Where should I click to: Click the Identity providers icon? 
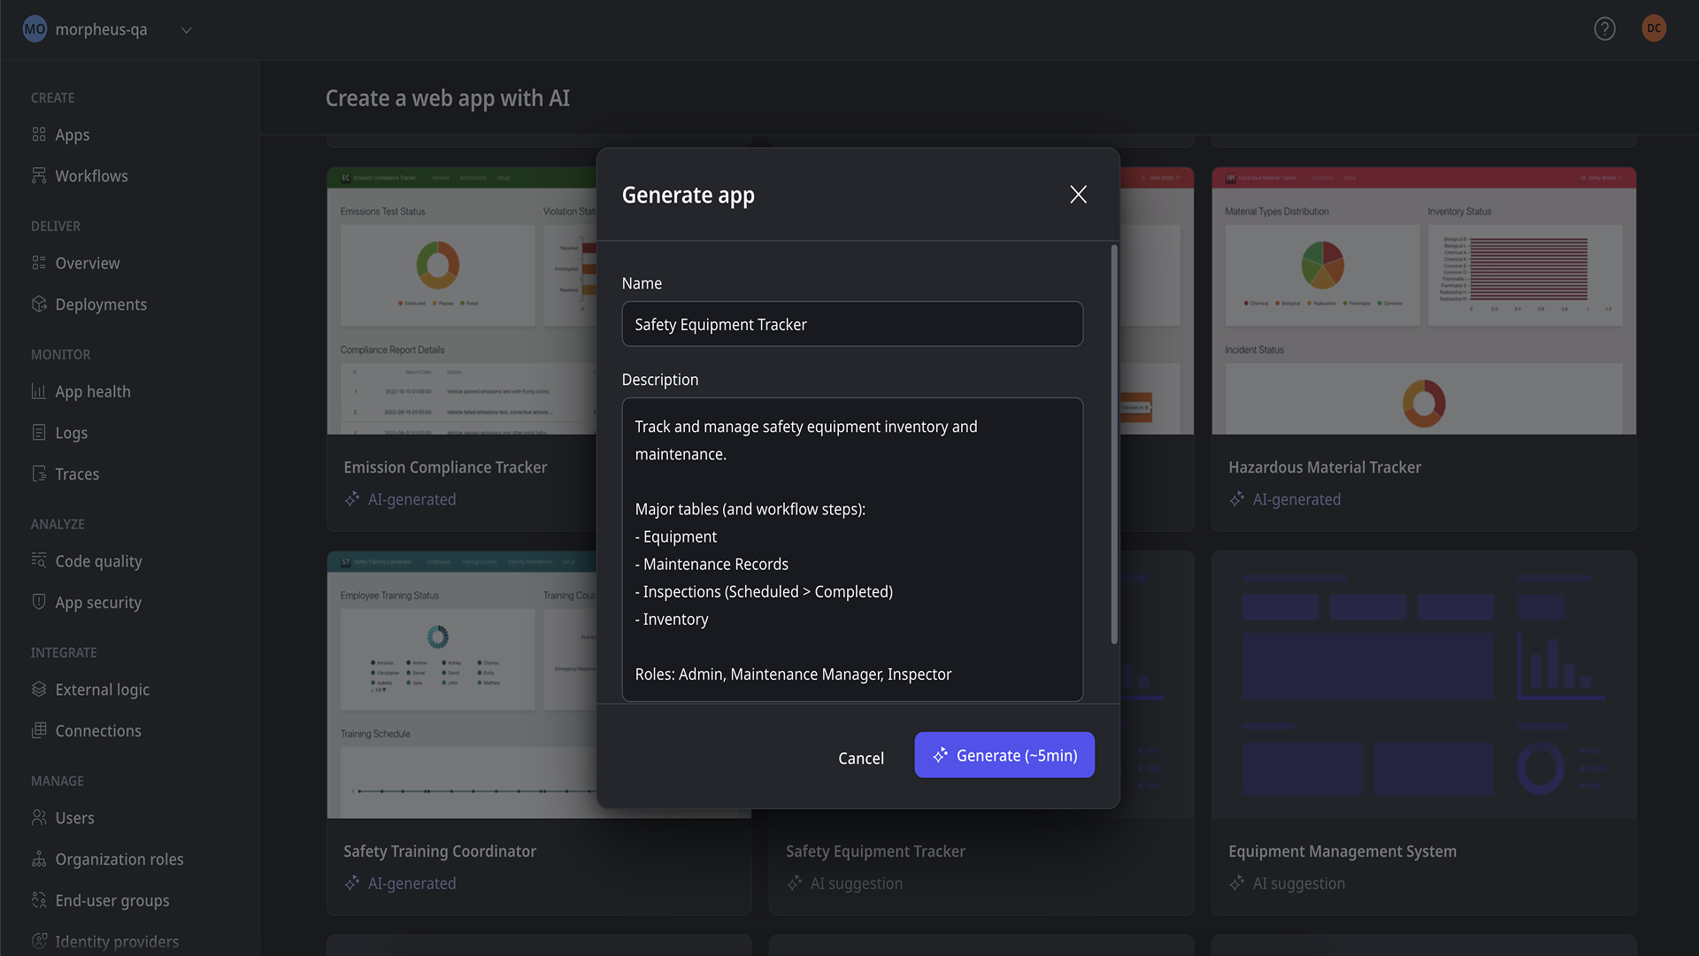(x=39, y=941)
